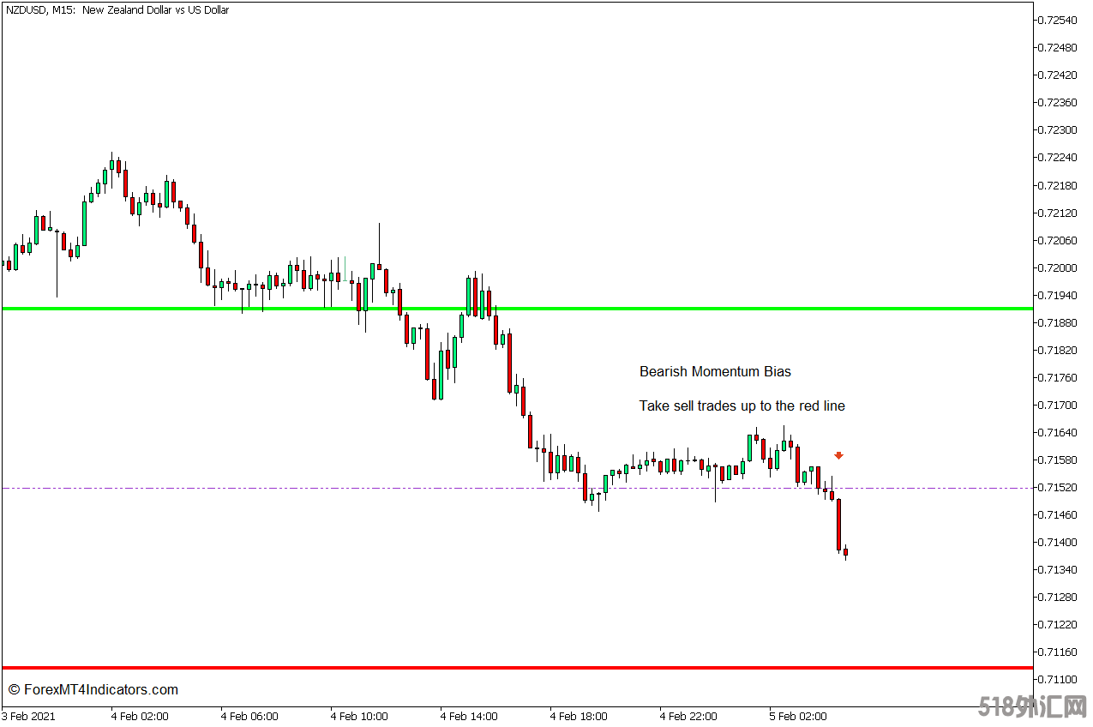Image resolution: width=1093 pixels, height=727 pixels.
Task: Click the 0.72060 price label
Action: tap(1056, 240)
